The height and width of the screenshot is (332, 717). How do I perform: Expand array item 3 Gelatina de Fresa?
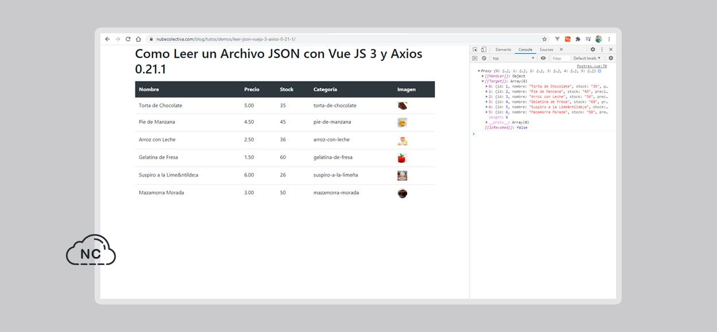(487, 102)
